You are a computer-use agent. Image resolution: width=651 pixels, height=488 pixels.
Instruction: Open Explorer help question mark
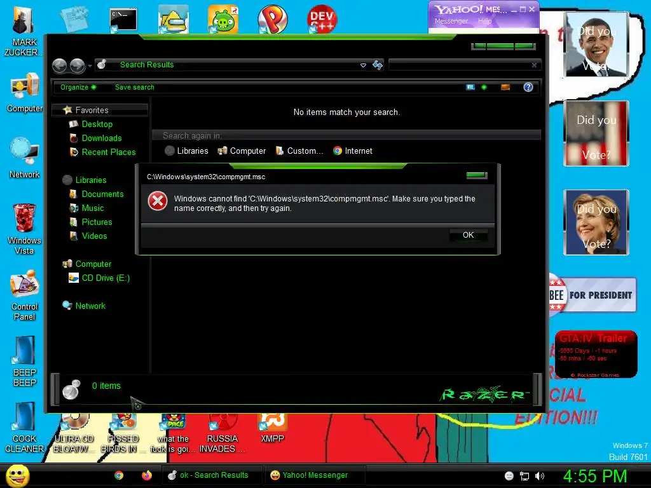528,87
